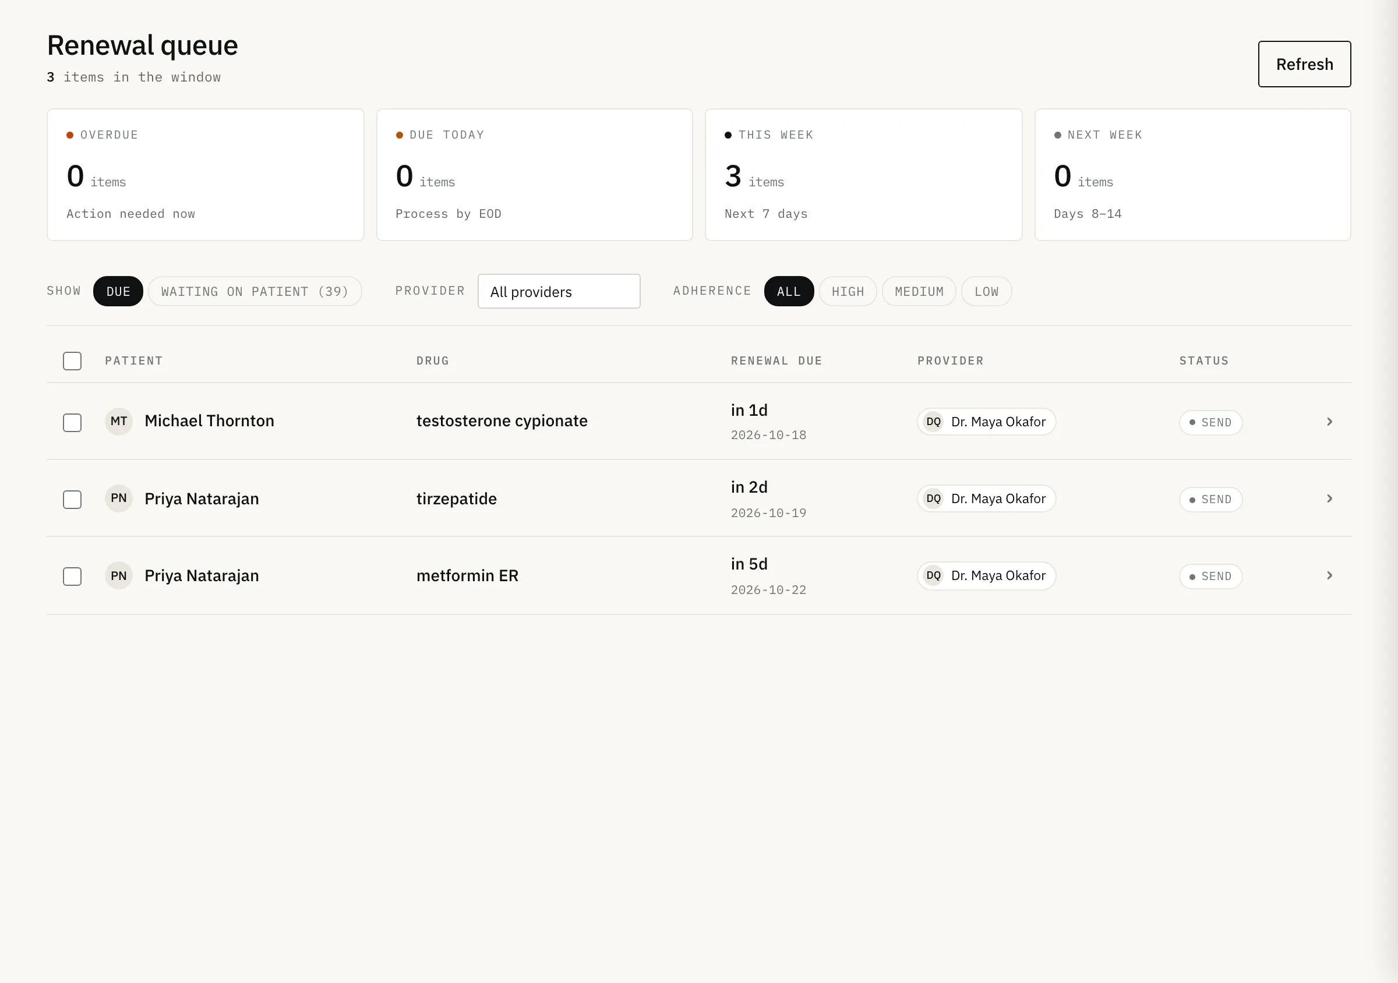The image size is (1398, 983).
Task: Open the All providers dropdown
Action: [559, 292]
